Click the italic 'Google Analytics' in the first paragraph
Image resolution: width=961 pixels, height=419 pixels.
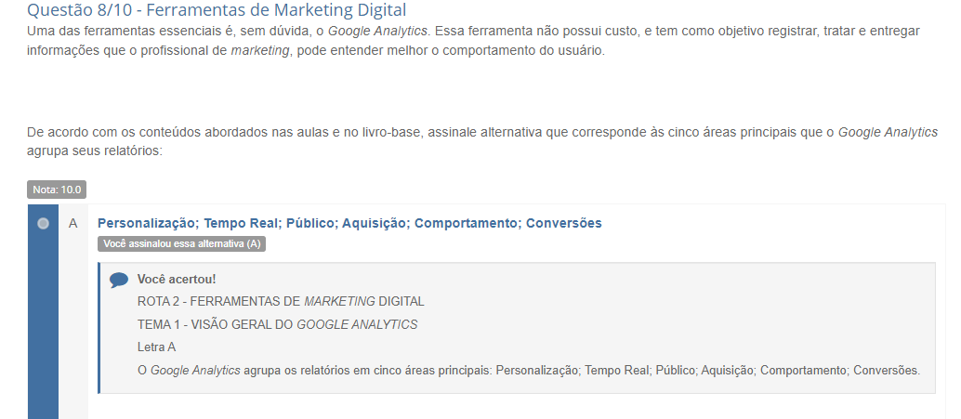(x=377, y=32)
